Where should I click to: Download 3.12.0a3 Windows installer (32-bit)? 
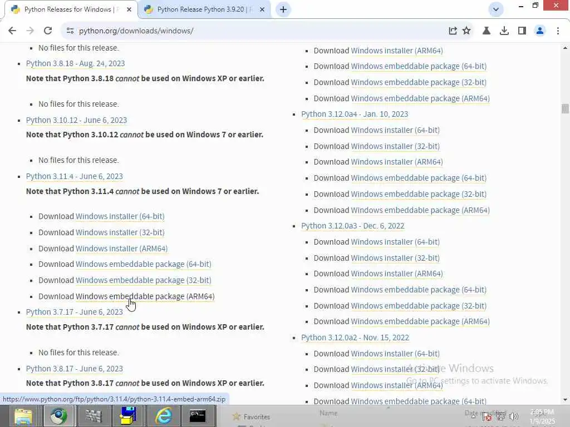pos(395,258)
